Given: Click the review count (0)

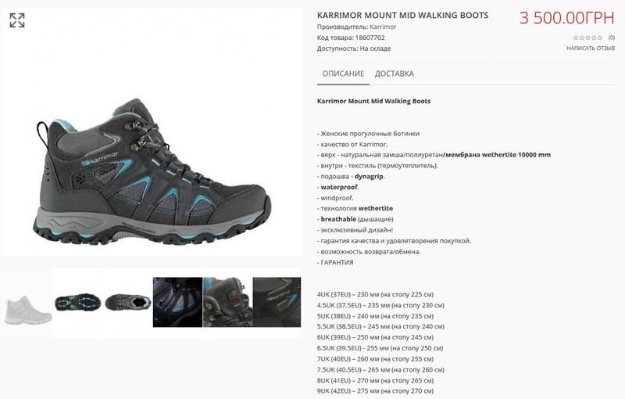Looking at the screenshot, I should pyautogui.click(x=612, y=38).
